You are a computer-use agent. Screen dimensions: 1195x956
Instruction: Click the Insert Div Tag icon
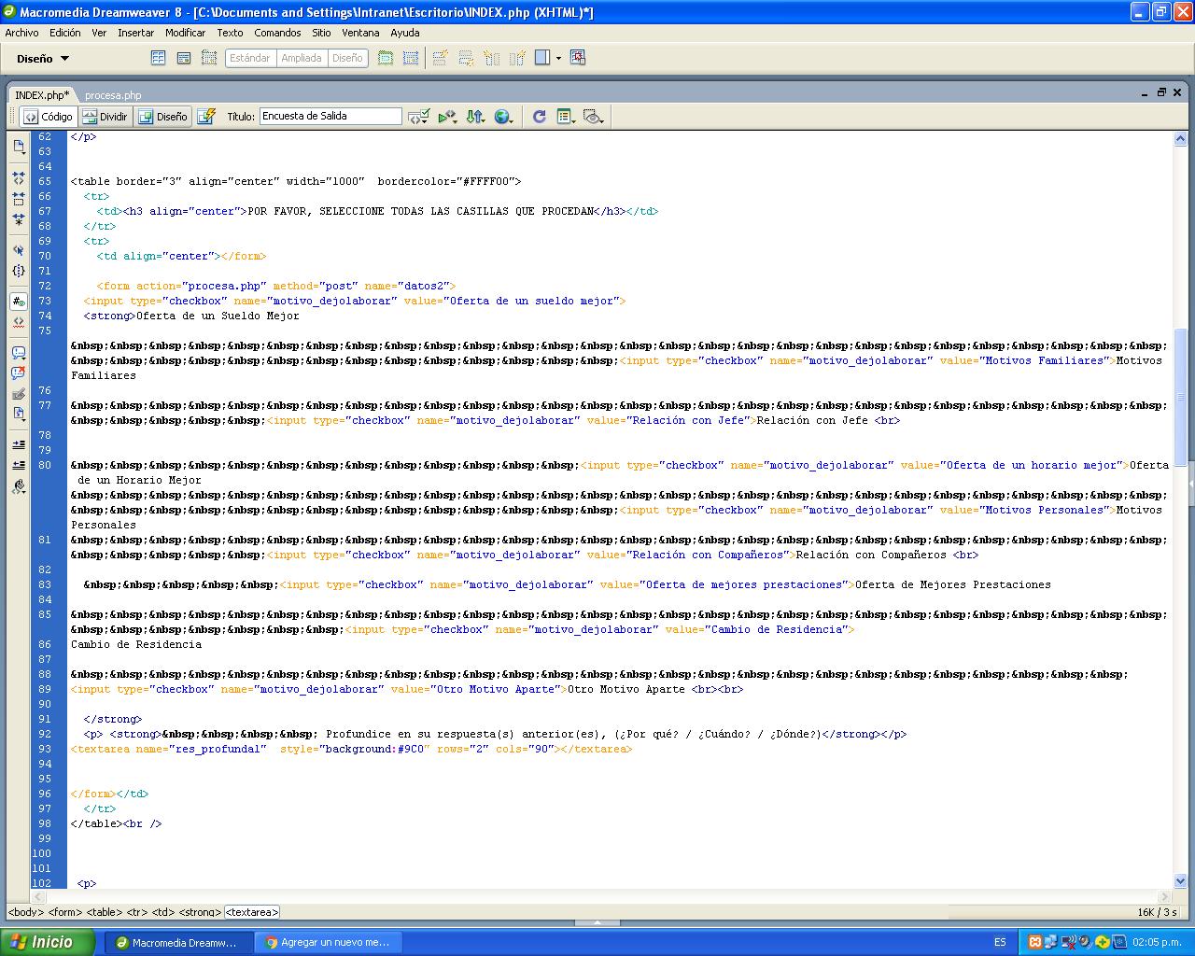coord(184,58)
